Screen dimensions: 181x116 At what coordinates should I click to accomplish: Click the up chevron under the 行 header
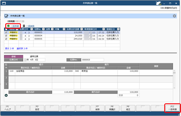[6, 68]
